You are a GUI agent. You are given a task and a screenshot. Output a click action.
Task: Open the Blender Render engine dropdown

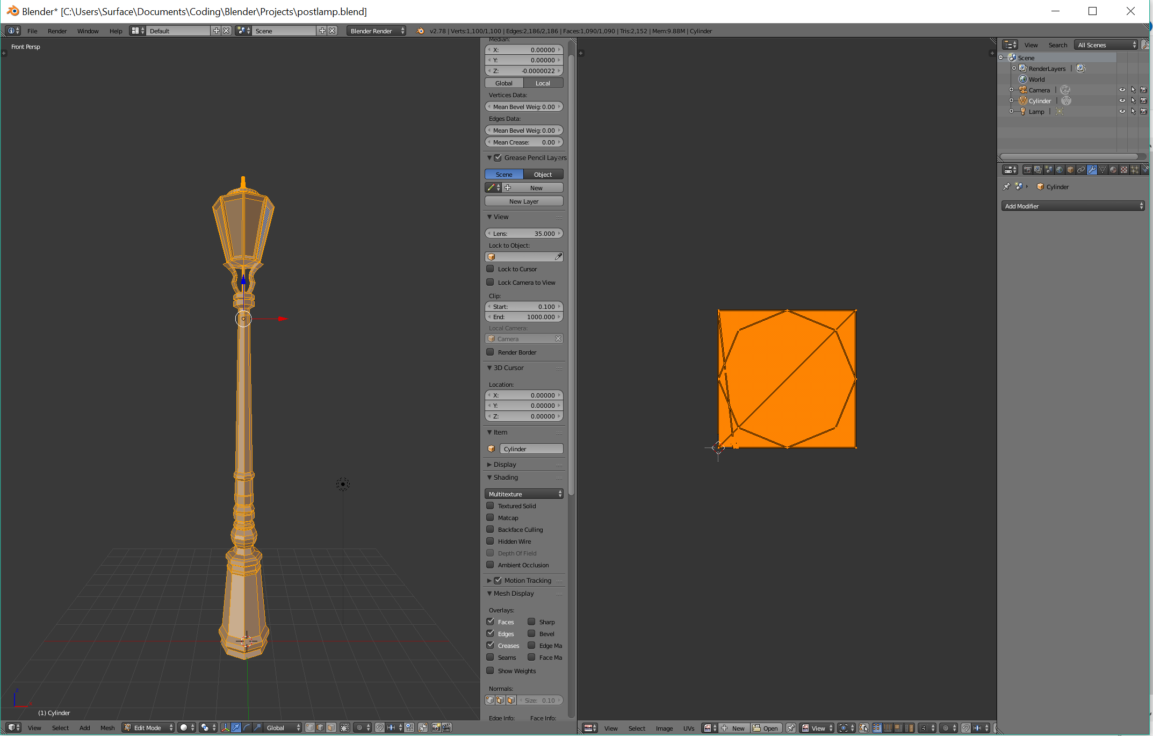[x=376, y=31]
